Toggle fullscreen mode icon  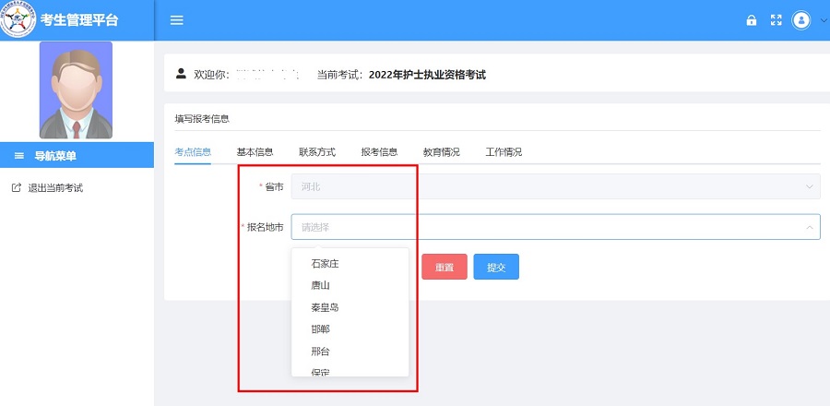point(776,20)
